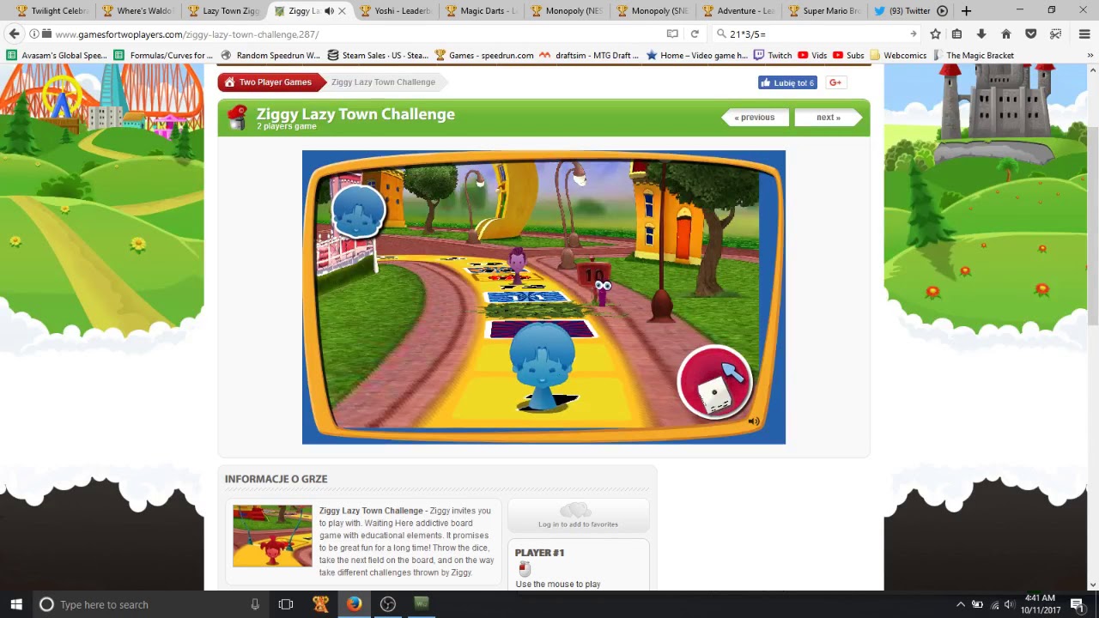Open the clock showing 4:41 AM
This screenshot has height=618, width=1099.
click(1040, 604)
